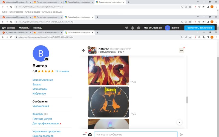Switch to Письмо «Вам пришло новое tab in the topmost window
This screenshot has width=219, height=137.
click(48, 2)
